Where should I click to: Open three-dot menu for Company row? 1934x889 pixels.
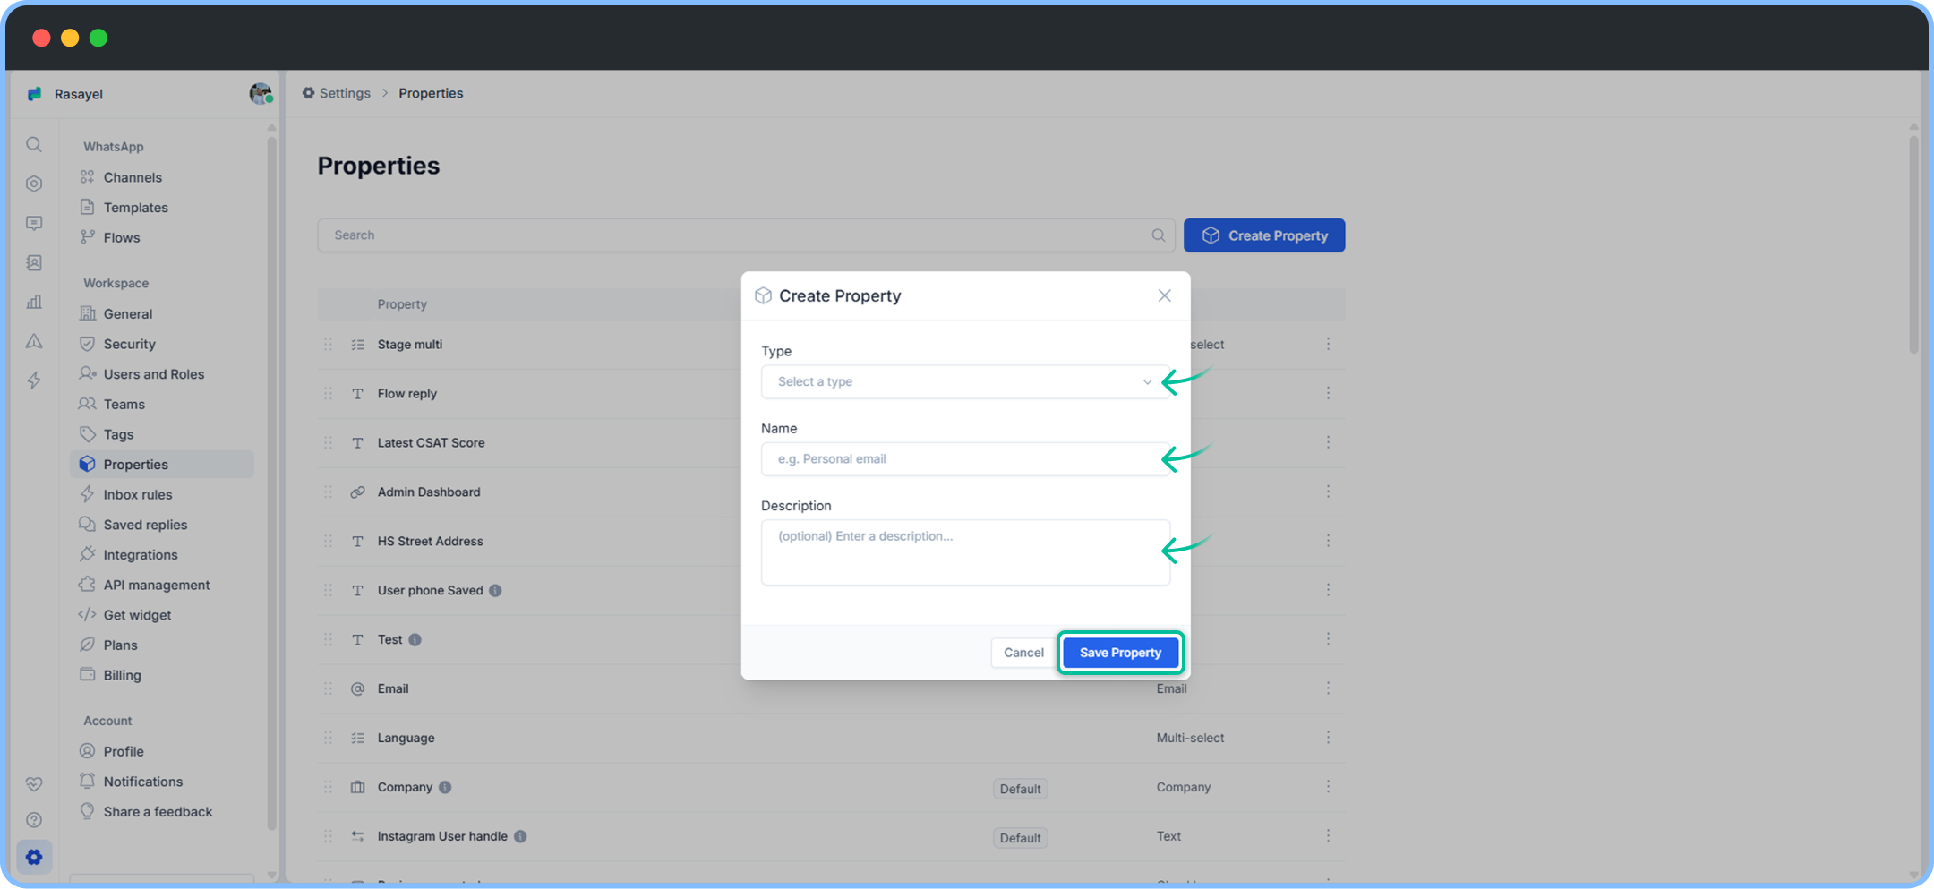pyautogui.click(x=1328, y=787)
